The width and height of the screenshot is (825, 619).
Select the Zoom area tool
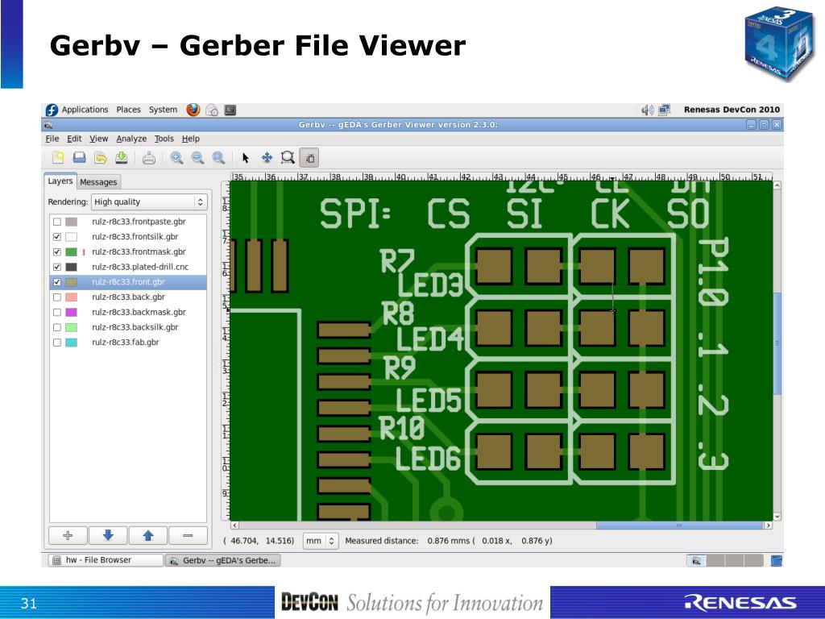coord(288,157)
